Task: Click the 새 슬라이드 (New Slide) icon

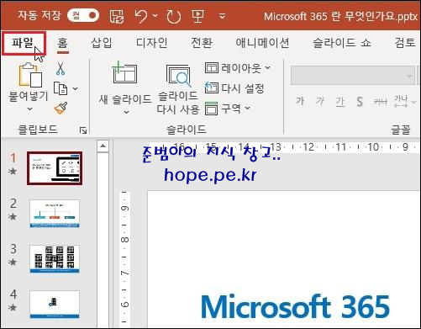Action: (x=124, y=73)
